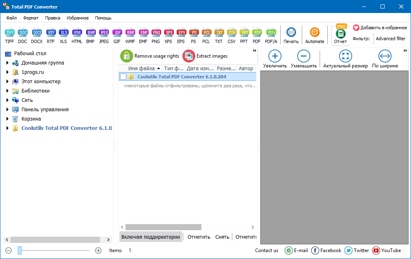Check the Coolutils Total PDF Converter file checkbox

[x=122, y=76]
